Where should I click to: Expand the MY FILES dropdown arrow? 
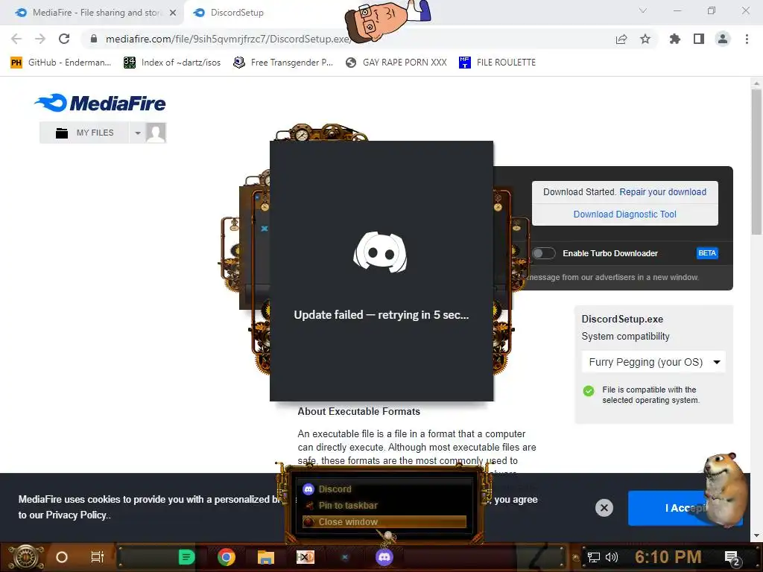138,133
